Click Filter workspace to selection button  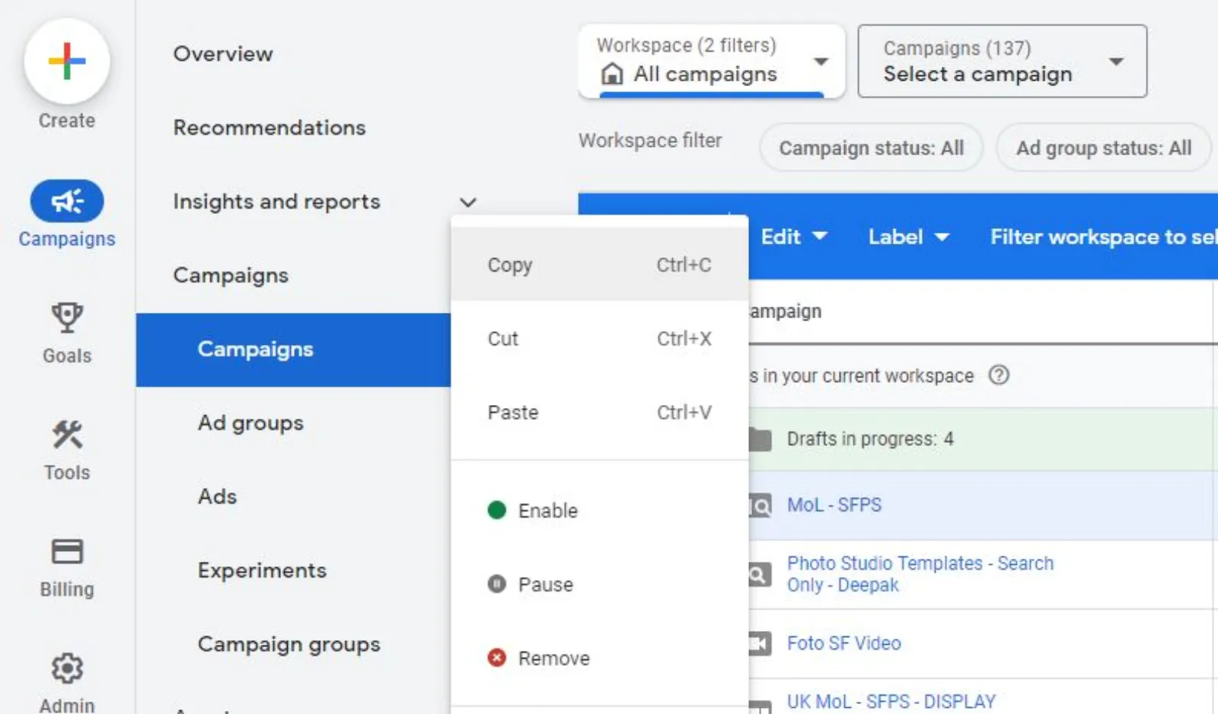1104,237
